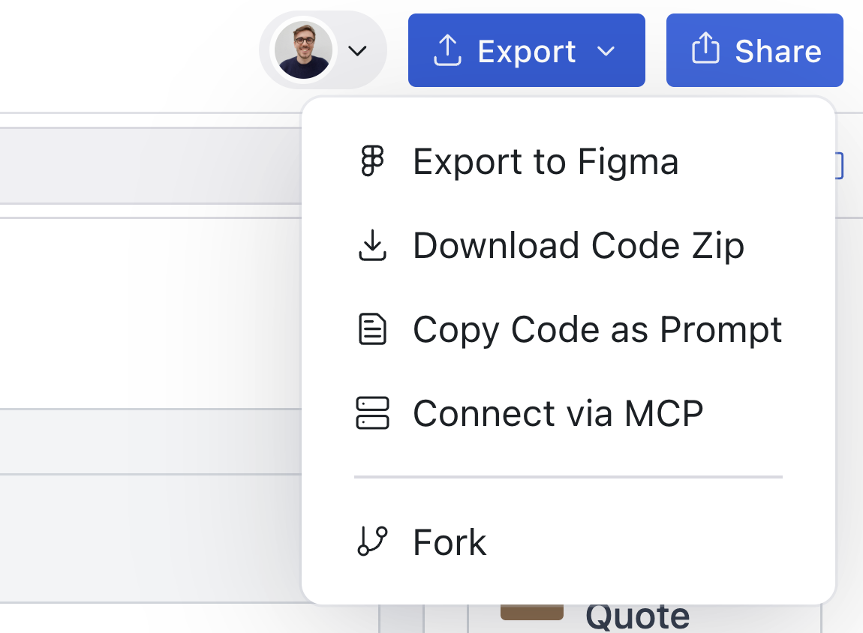Toggle the Export button dropdown chevron

click(x=606, y=51)
